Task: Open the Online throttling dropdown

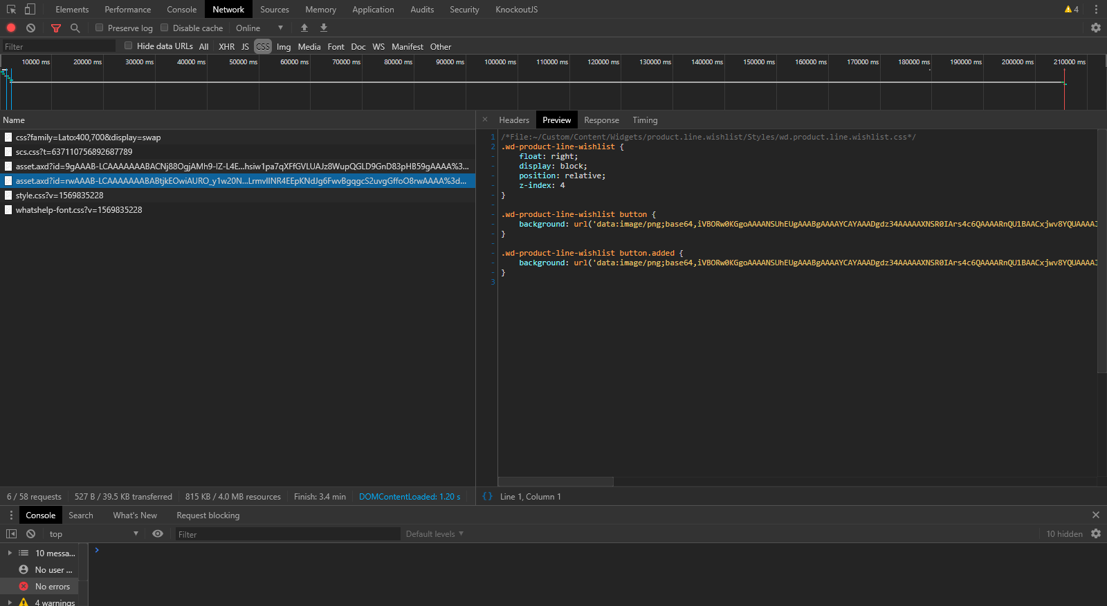Action: [x=259, y=28]
